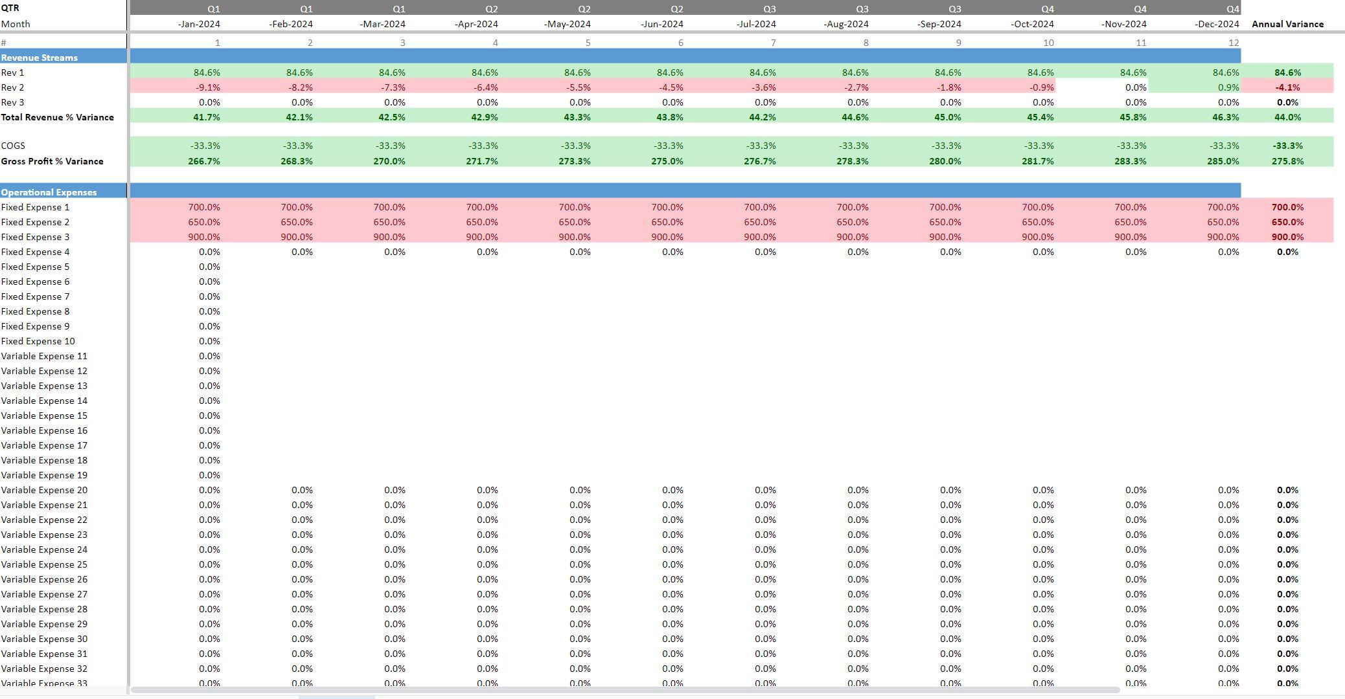Select Total Revenue December value 46.3%
This screenshot has width=1345, height=699.
1226,117
